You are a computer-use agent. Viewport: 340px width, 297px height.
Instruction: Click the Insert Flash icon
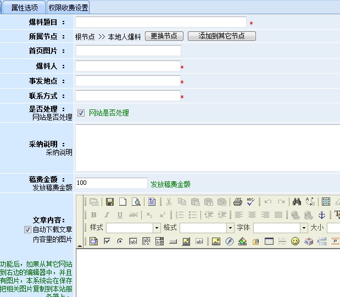(229, 241)
